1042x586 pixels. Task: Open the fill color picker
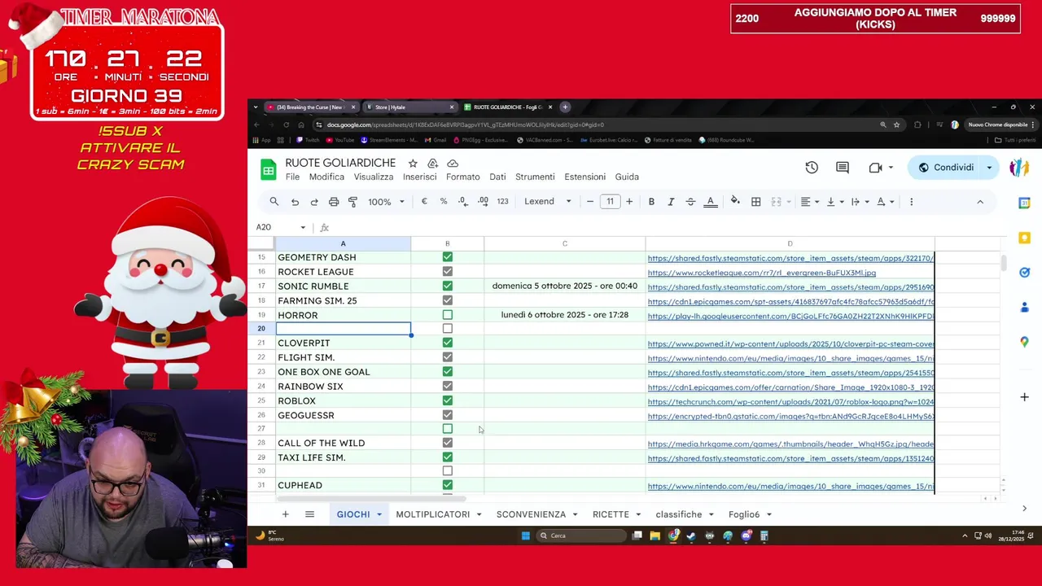pyautogui.click(x=735, y=202)
